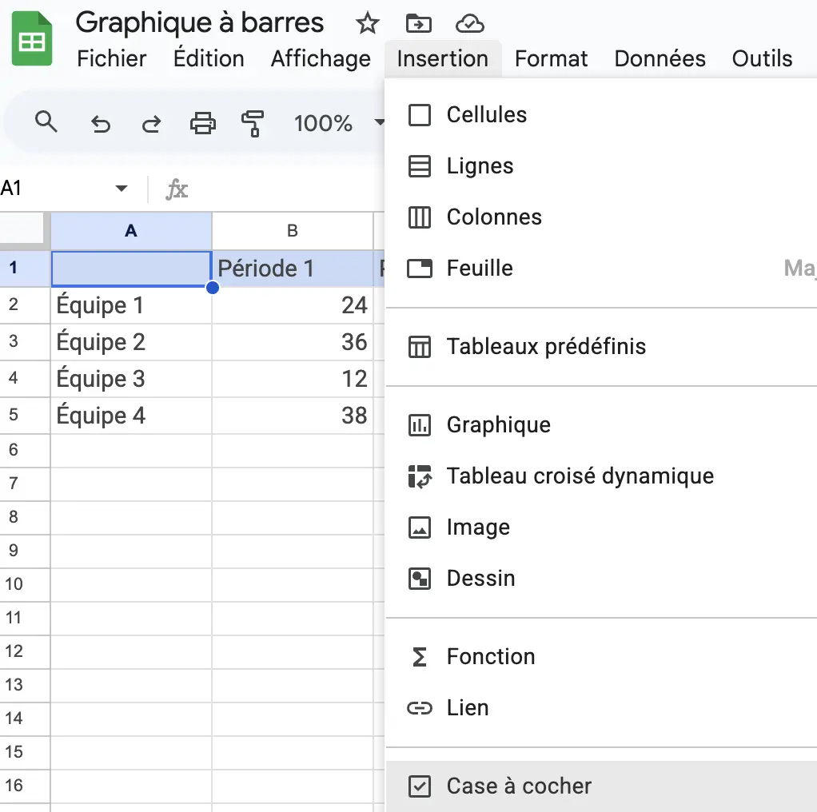Open the move to folder icon

[418, 23]
